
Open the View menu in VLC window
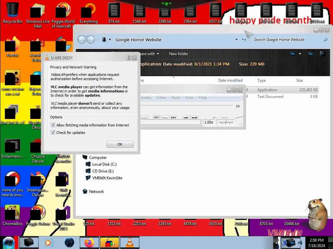click(189, 98)
